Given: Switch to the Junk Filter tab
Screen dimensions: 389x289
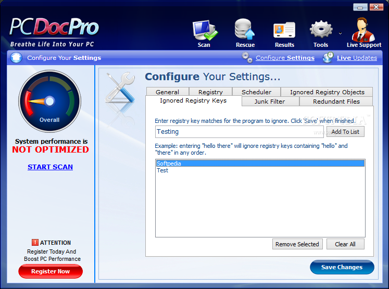Looking at the screenshot, I should (270, 102).
